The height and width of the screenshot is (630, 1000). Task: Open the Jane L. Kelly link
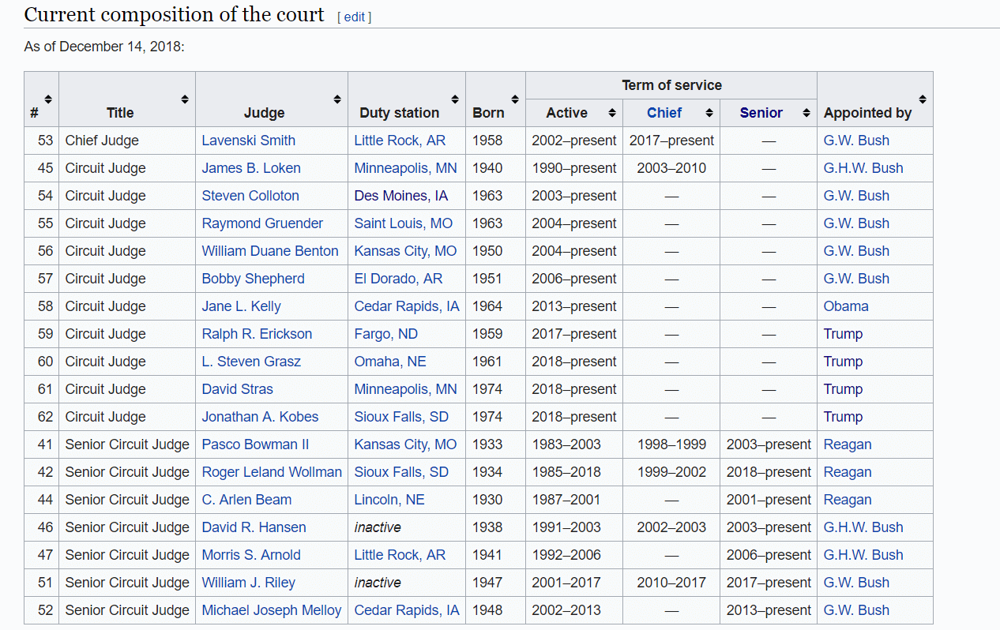click(241, 306)
